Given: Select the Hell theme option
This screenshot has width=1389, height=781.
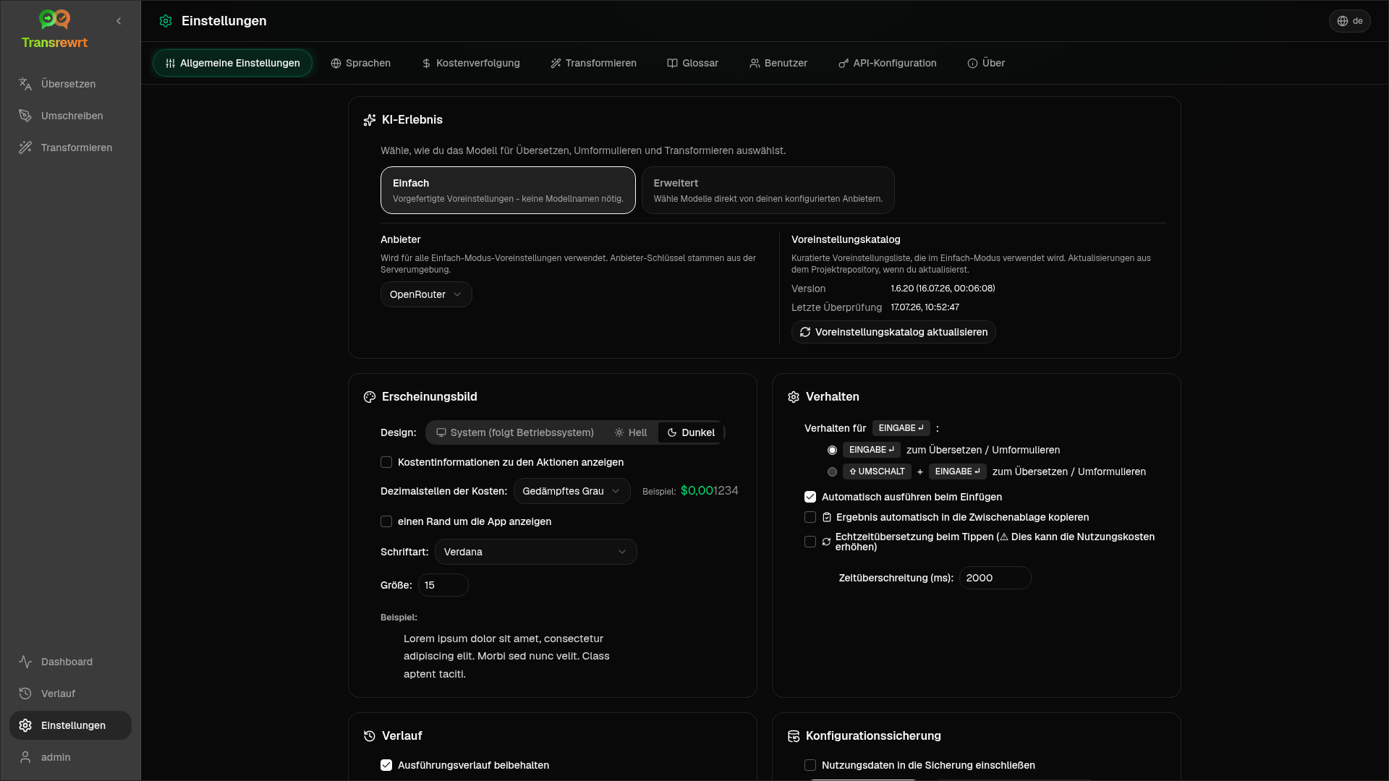Looking at the screenshot, I should tap(630, 432).
